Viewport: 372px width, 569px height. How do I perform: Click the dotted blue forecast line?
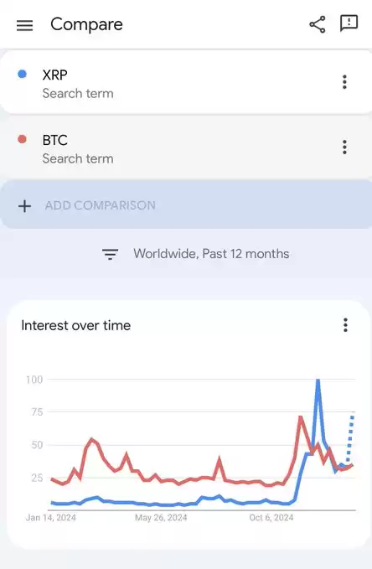[x=350, y=438]
